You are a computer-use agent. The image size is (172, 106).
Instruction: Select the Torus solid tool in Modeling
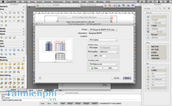point(23,64)
